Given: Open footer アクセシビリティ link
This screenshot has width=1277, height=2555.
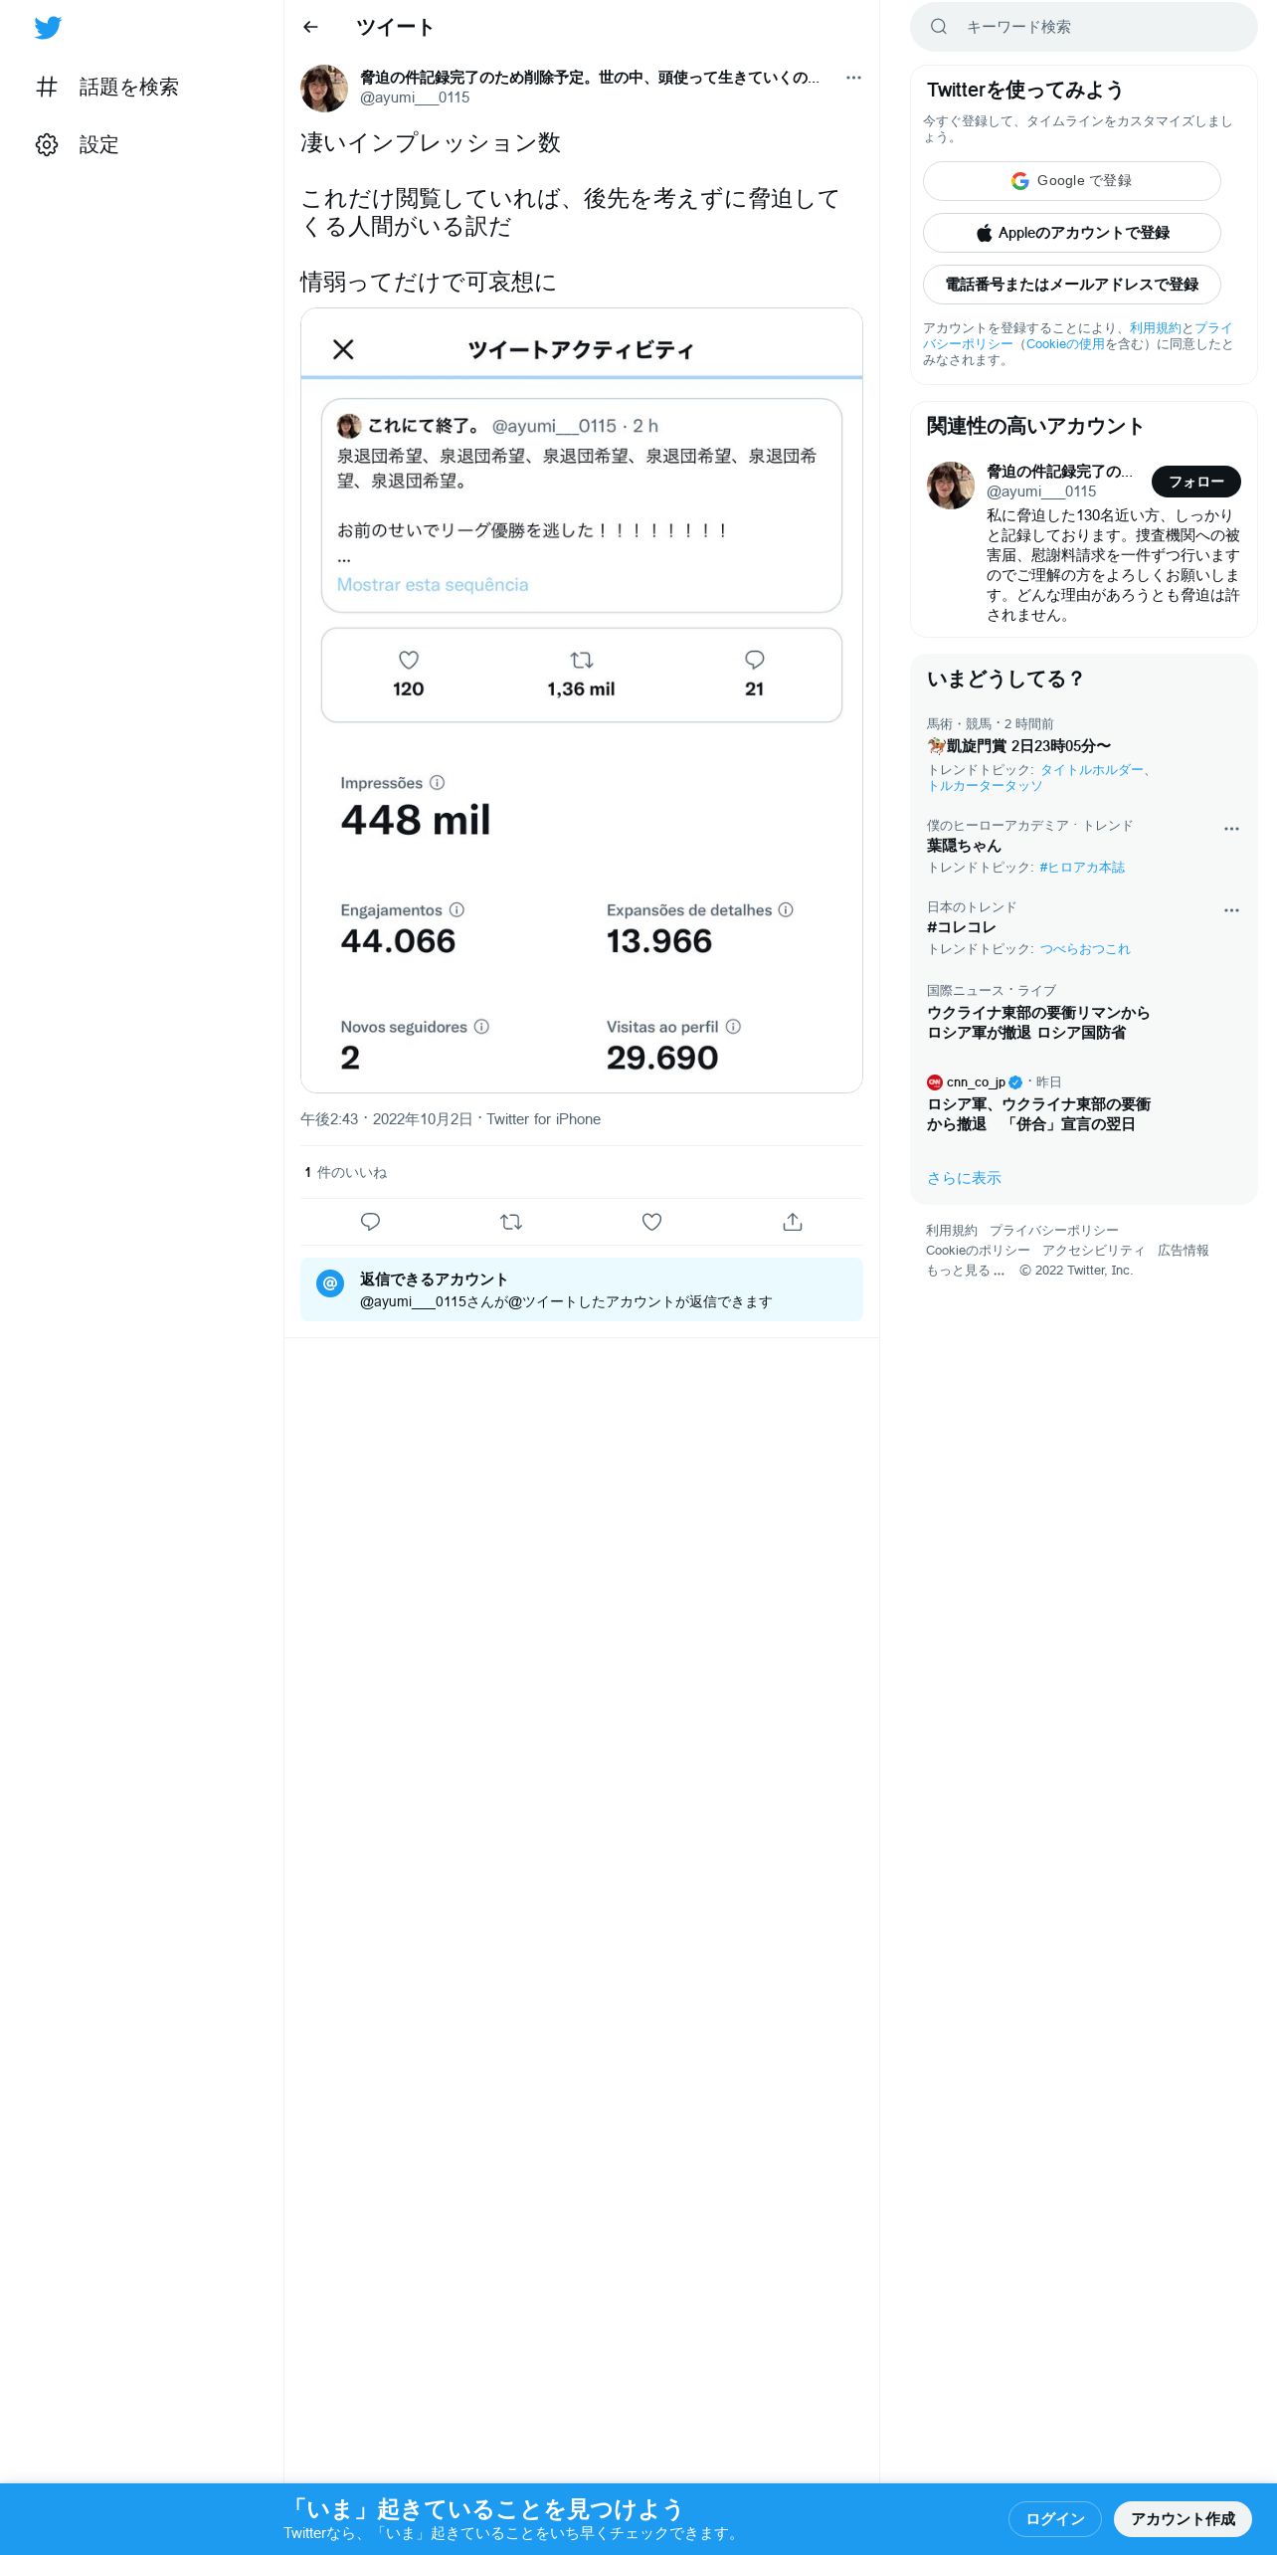Looking at the screenshot, I should pyautogui.click(x=1094, y=1251).
